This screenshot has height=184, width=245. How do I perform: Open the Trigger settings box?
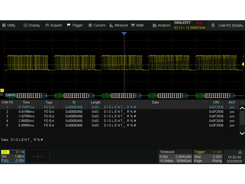(208, 156)
